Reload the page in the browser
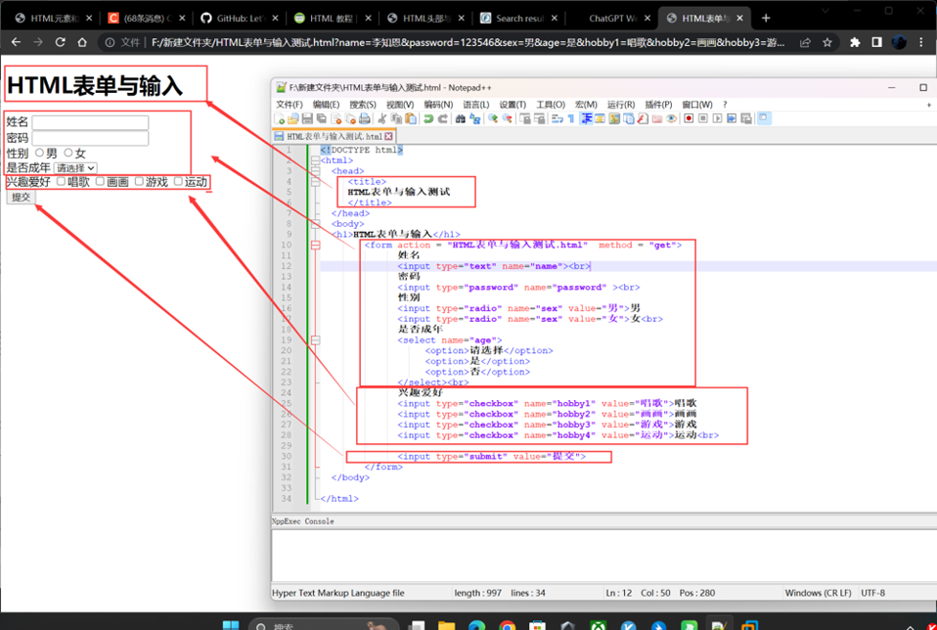The width and height of the screenshot is (937, 630). tap(61, 42)
